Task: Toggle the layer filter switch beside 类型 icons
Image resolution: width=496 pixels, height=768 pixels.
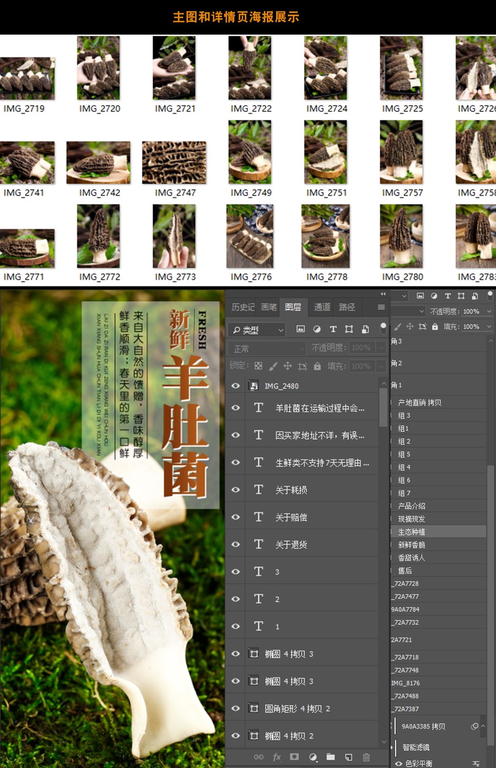Action: pyautogui.click(x=383, y=328)
